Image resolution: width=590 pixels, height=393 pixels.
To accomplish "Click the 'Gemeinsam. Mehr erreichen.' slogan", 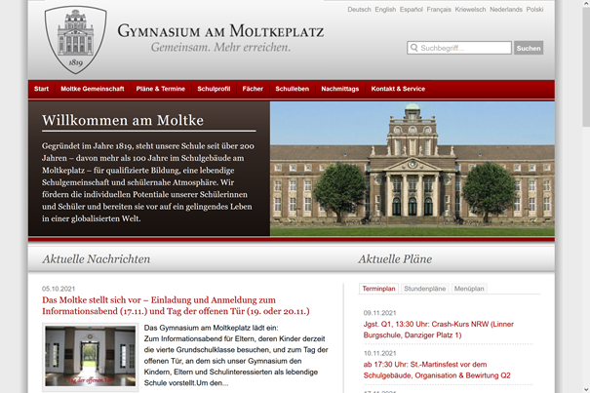I will pos(220,48).
